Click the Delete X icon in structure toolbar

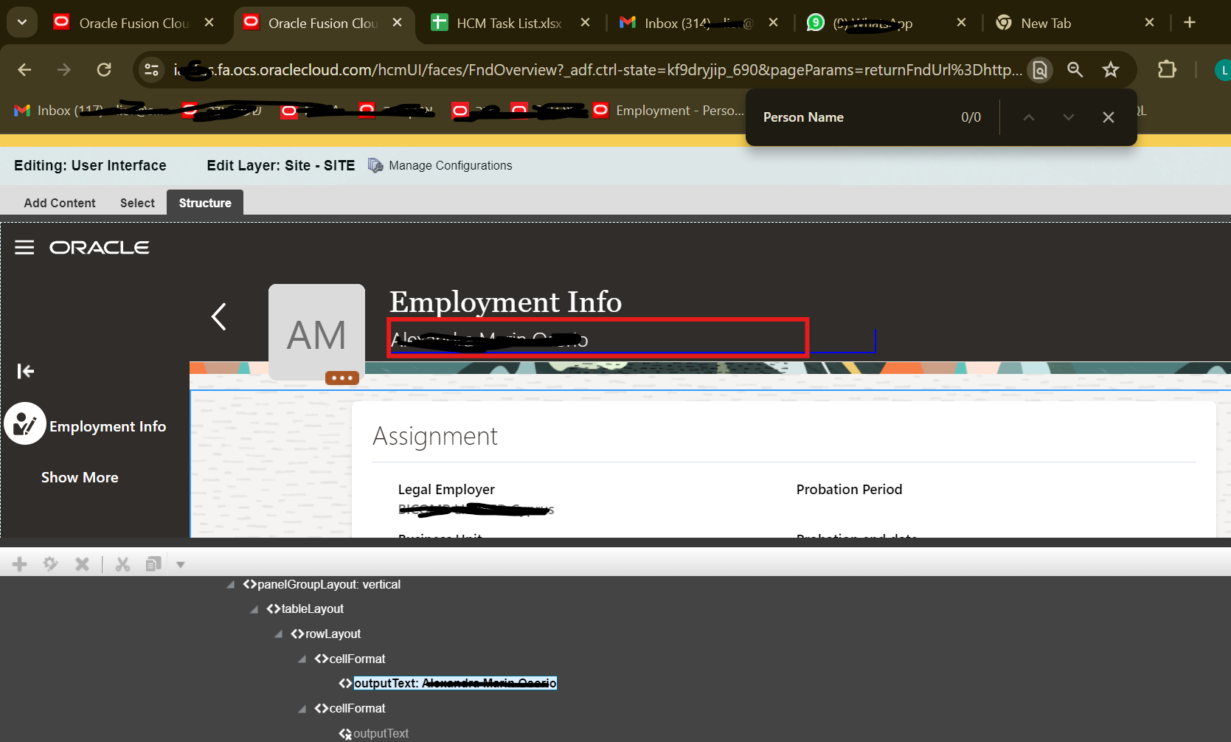(x=82, y=564)
